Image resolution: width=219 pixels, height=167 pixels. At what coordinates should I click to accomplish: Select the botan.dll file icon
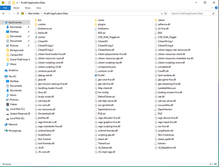point(36,33)
